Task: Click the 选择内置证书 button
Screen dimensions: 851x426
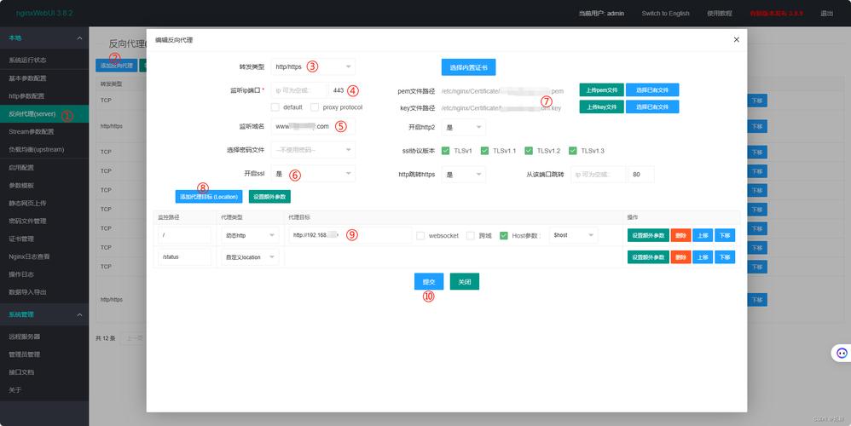Action: pyautogui.click(x=468, y=67)
